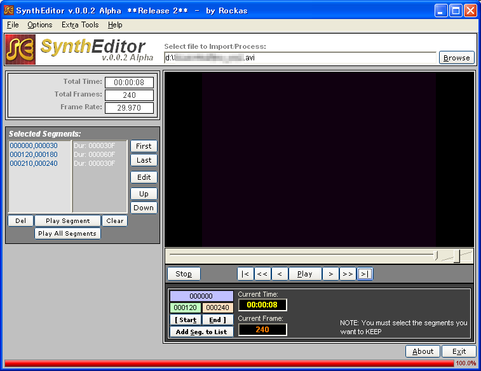This screenshot has width=481, height=371.
Task: Click the video seek slider handle
Action: click(436, 255)
